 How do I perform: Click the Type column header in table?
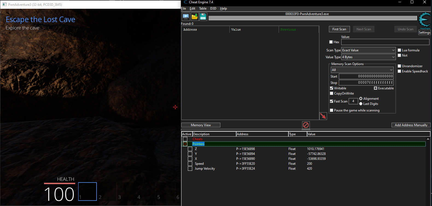pyautogui.click(x=298, y=134)
